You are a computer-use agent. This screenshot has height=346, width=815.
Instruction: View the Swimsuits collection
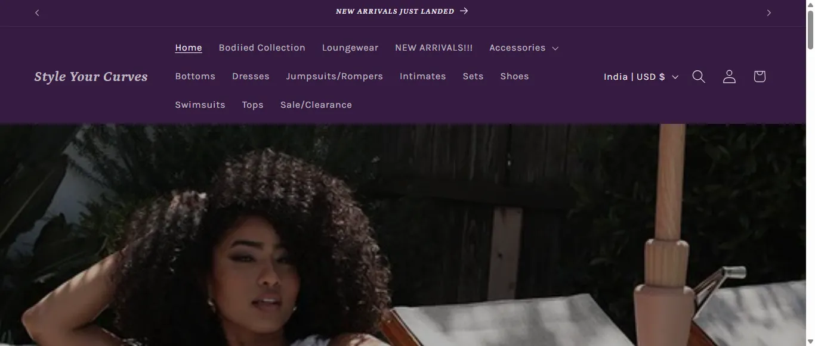coord(200,105)
